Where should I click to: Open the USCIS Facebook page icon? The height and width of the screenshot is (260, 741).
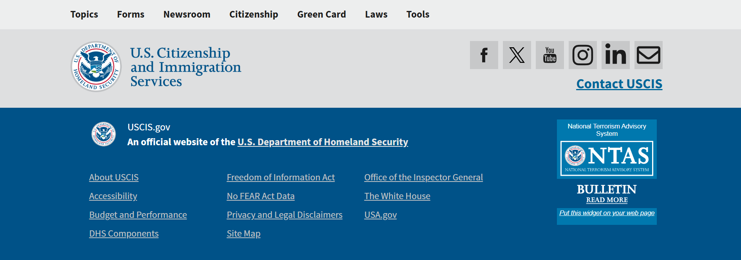(x=484, y=55)
